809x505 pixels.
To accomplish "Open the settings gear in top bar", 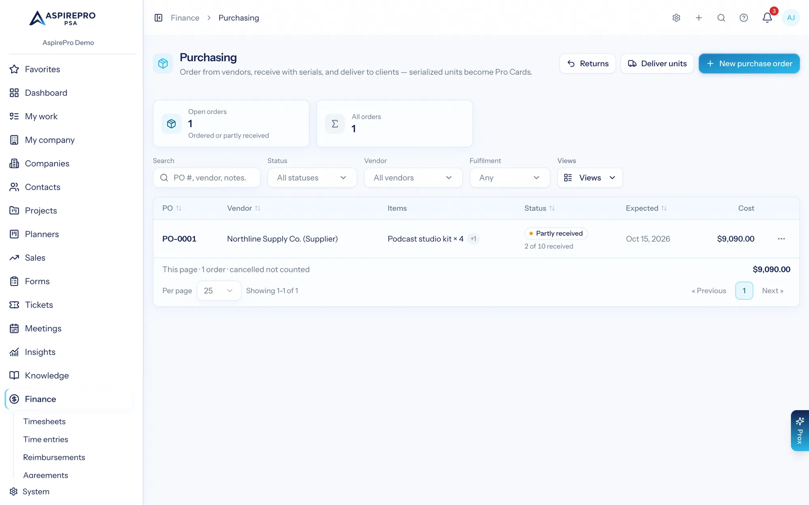I will (x=676, y=18).
